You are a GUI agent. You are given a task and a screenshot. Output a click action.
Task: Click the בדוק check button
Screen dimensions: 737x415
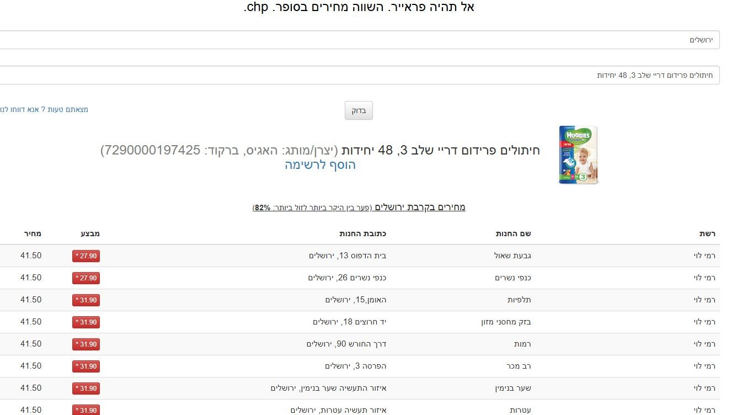[359, 110]
